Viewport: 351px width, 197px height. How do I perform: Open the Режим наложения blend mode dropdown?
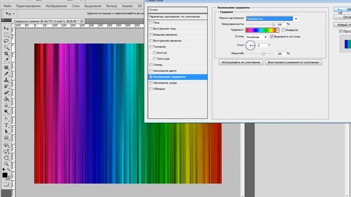[296, 19]
